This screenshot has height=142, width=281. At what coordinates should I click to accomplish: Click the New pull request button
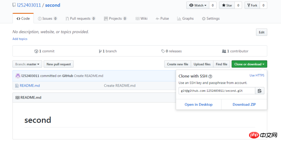tap(59, 64)
